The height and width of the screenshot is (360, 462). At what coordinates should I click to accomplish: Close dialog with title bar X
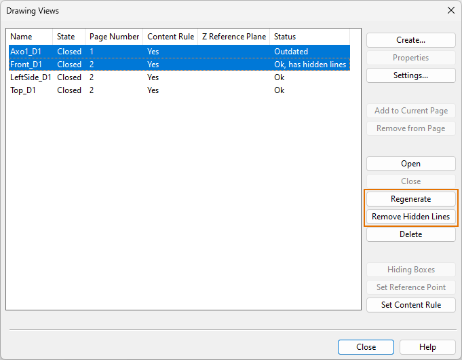coord(450,10)
